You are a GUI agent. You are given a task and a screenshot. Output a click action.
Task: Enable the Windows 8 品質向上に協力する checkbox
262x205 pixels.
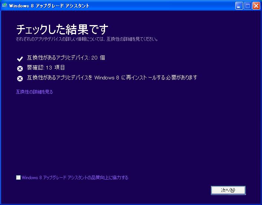(19, 177)
